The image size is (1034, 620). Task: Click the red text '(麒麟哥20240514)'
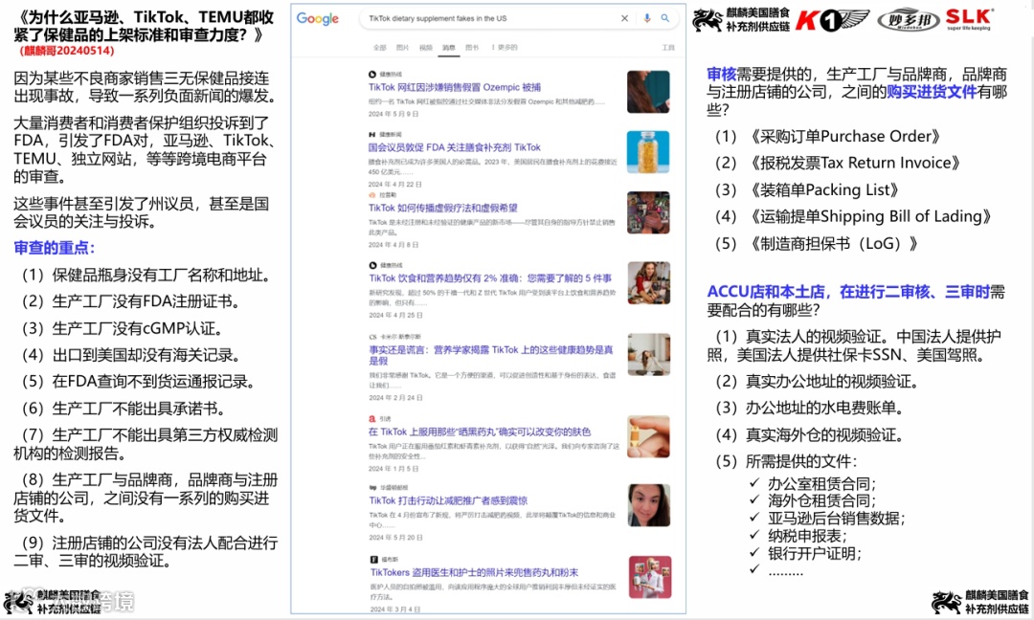click(67, 51)
